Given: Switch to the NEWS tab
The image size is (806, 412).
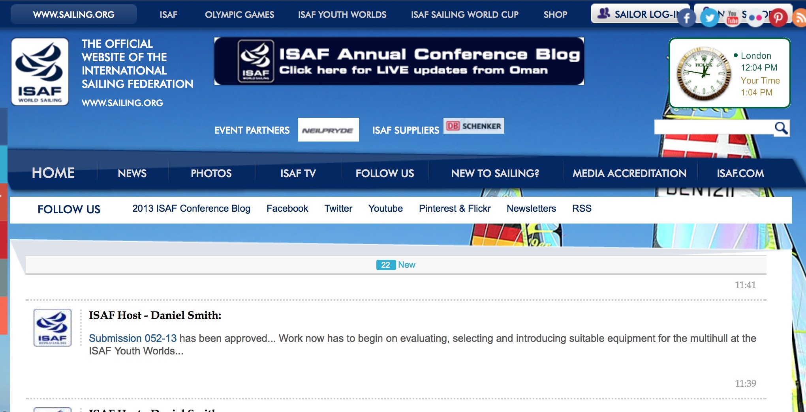Looking at the screenshot, I should [x=132, y=173].
